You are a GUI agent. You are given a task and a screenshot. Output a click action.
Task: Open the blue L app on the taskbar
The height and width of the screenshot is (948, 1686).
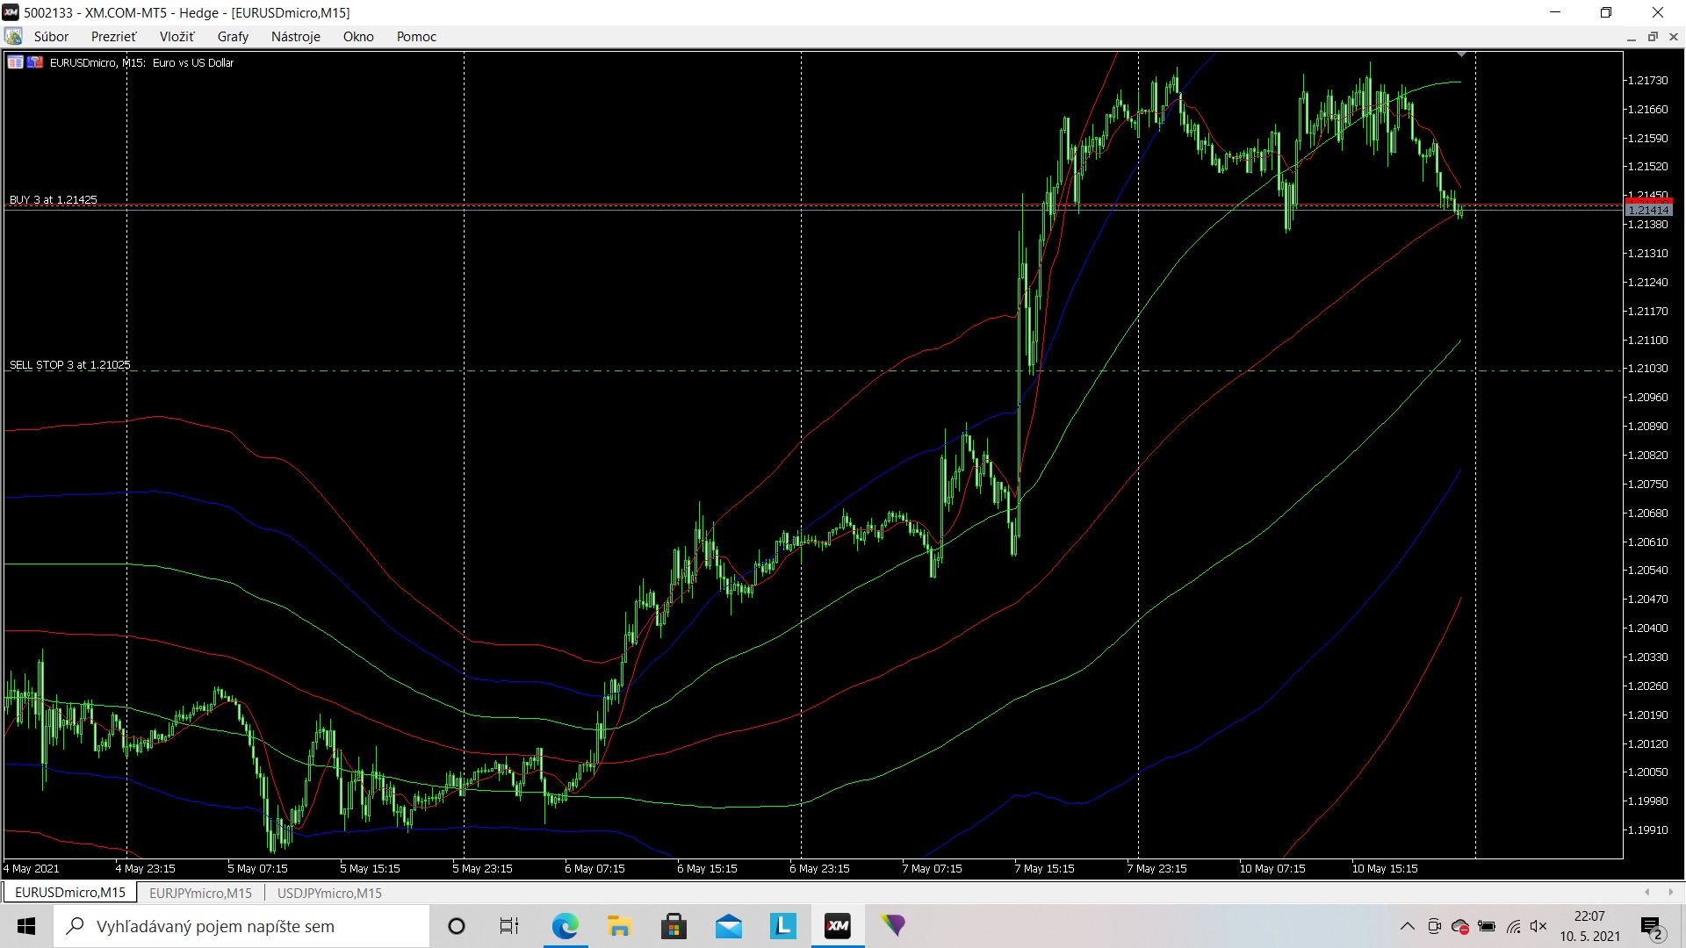tap(783, 926)
